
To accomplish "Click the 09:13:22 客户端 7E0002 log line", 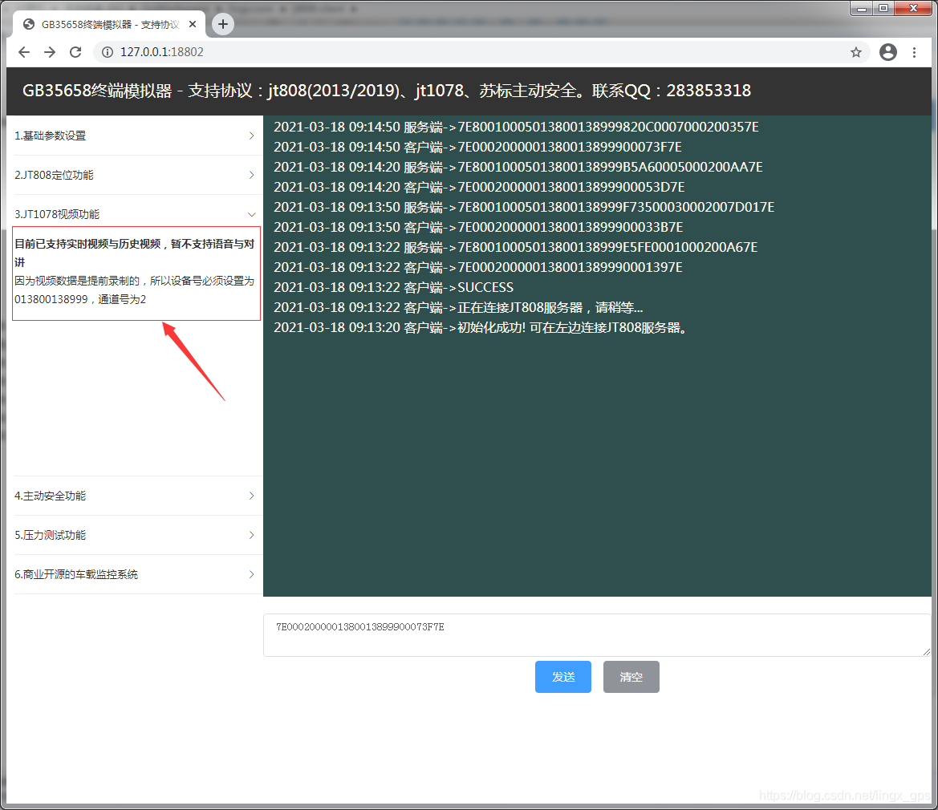I will [478, 267].
